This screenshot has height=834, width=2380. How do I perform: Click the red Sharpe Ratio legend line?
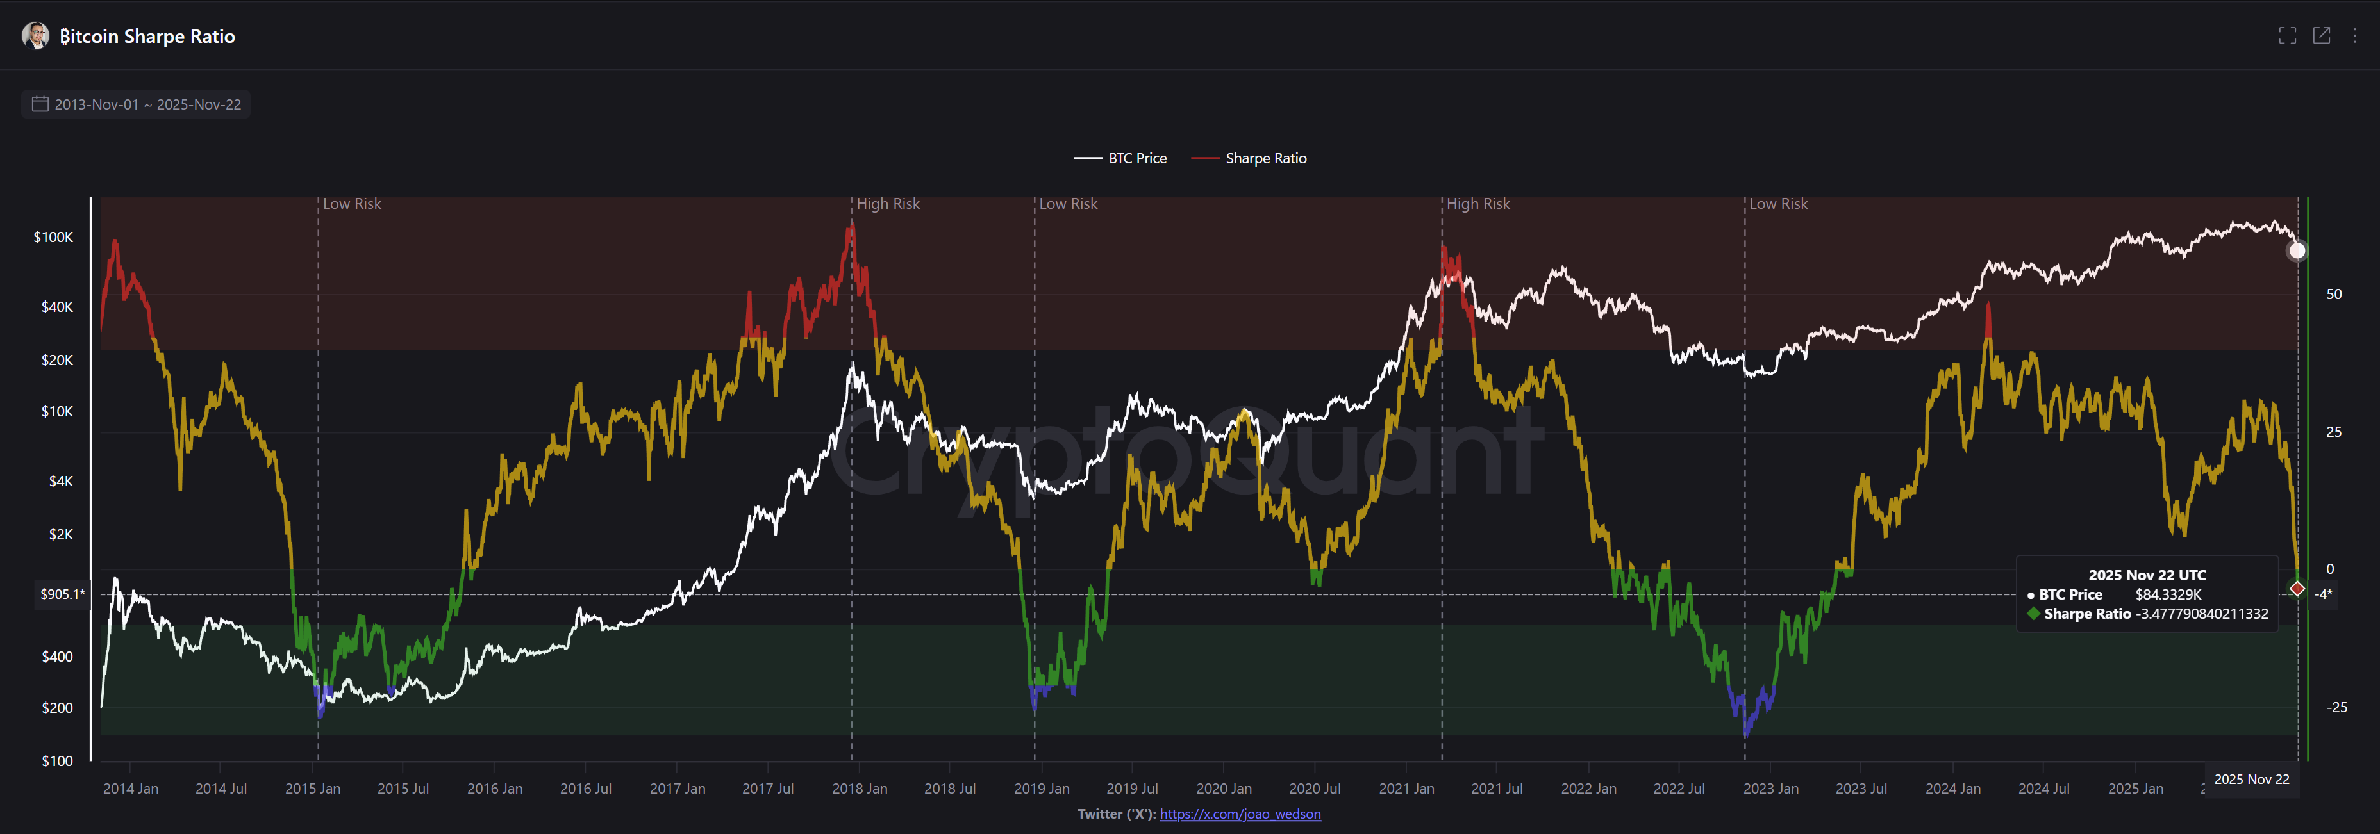click(x=1205, y=159)
